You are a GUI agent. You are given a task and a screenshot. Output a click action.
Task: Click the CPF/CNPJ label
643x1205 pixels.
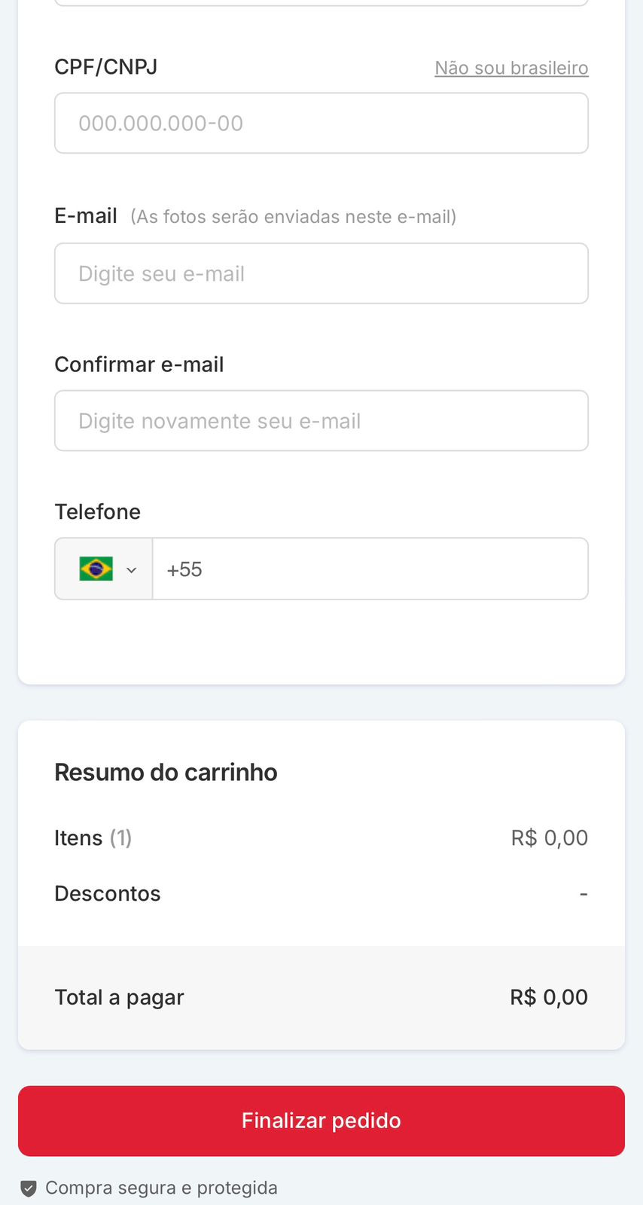tap(105, 67)
